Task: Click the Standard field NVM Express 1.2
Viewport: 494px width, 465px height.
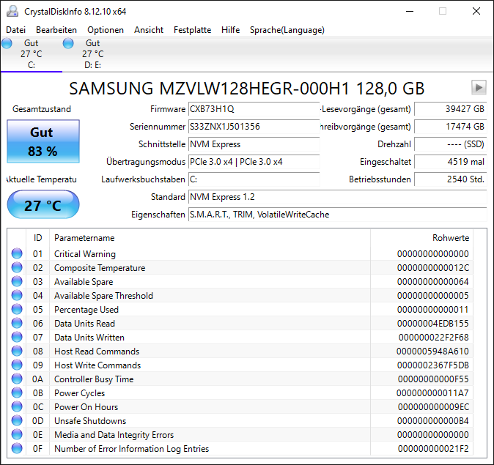Action: pyautogui.click(x=338, y=197)
